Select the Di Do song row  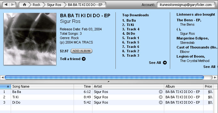coord(107,102)
